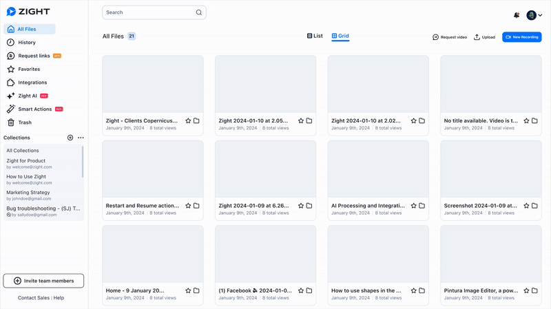Open the Trash folder
This screenshot has height=309, width=551.
click(x=25, y=122)
